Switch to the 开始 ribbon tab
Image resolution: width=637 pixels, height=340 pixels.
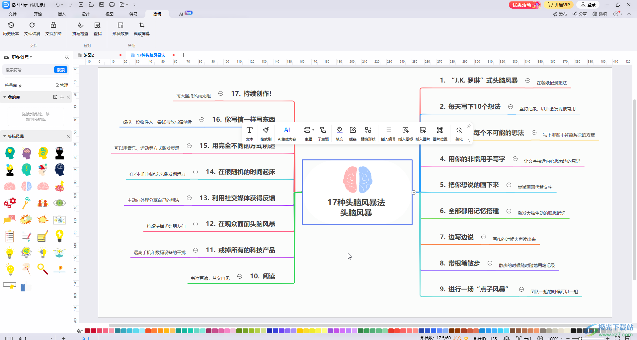pos(38,14)
